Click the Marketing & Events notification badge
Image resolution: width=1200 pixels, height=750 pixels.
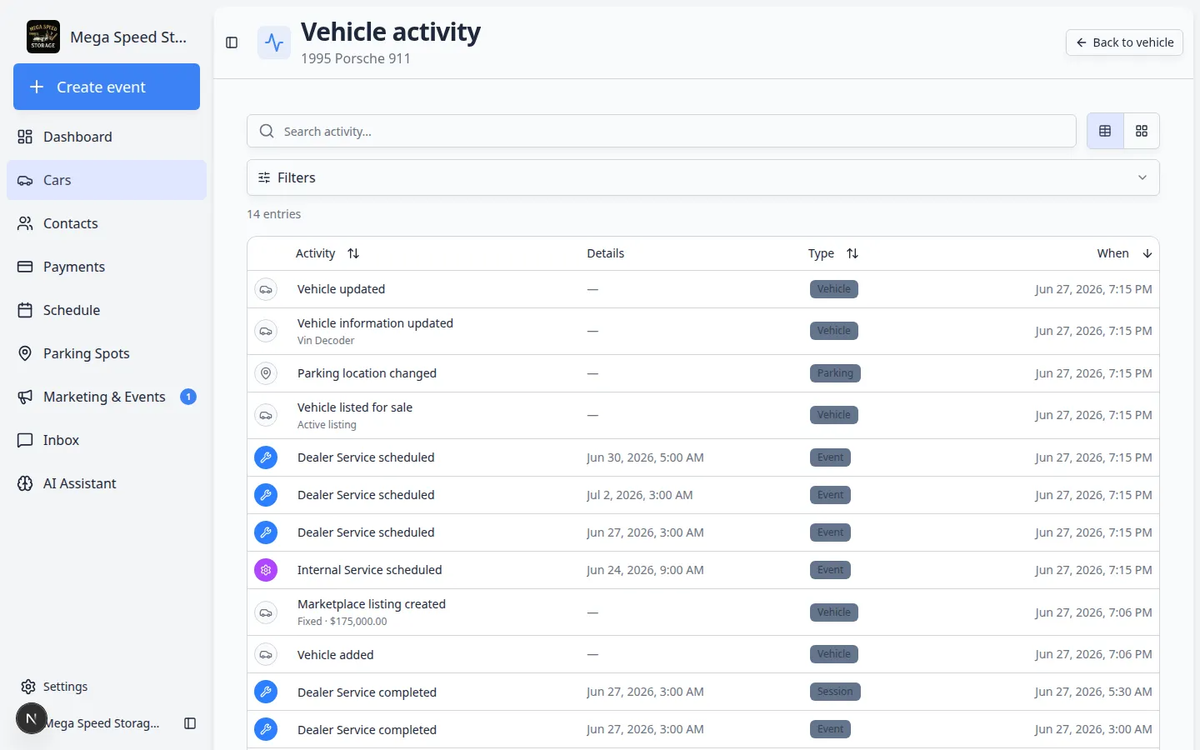pyautogui.click(x=188, y=397)
